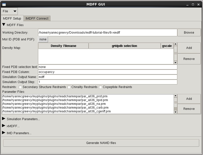The height and width of the screenshot is (155, 203).
Task: Open the Mol ID 'none' selector
Action: pyautogui.click(x=43, y=39)
